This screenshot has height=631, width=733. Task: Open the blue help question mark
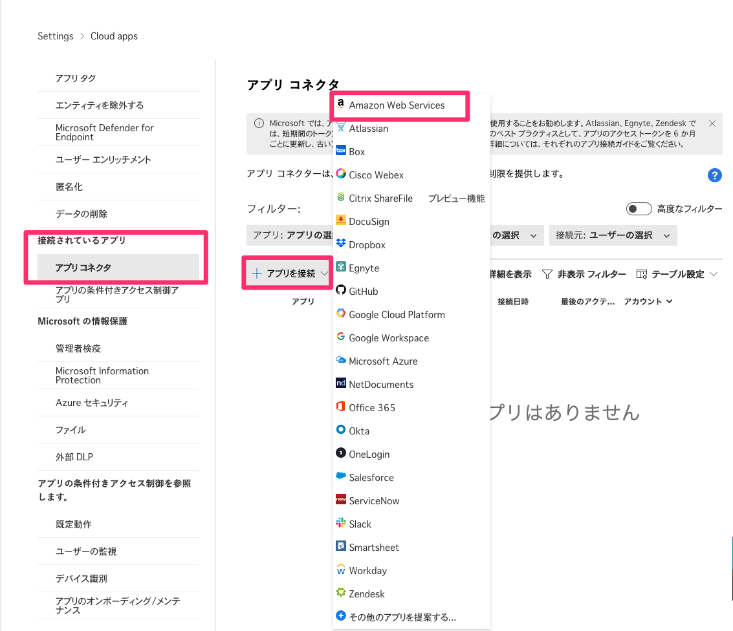[x=715, y=175]
